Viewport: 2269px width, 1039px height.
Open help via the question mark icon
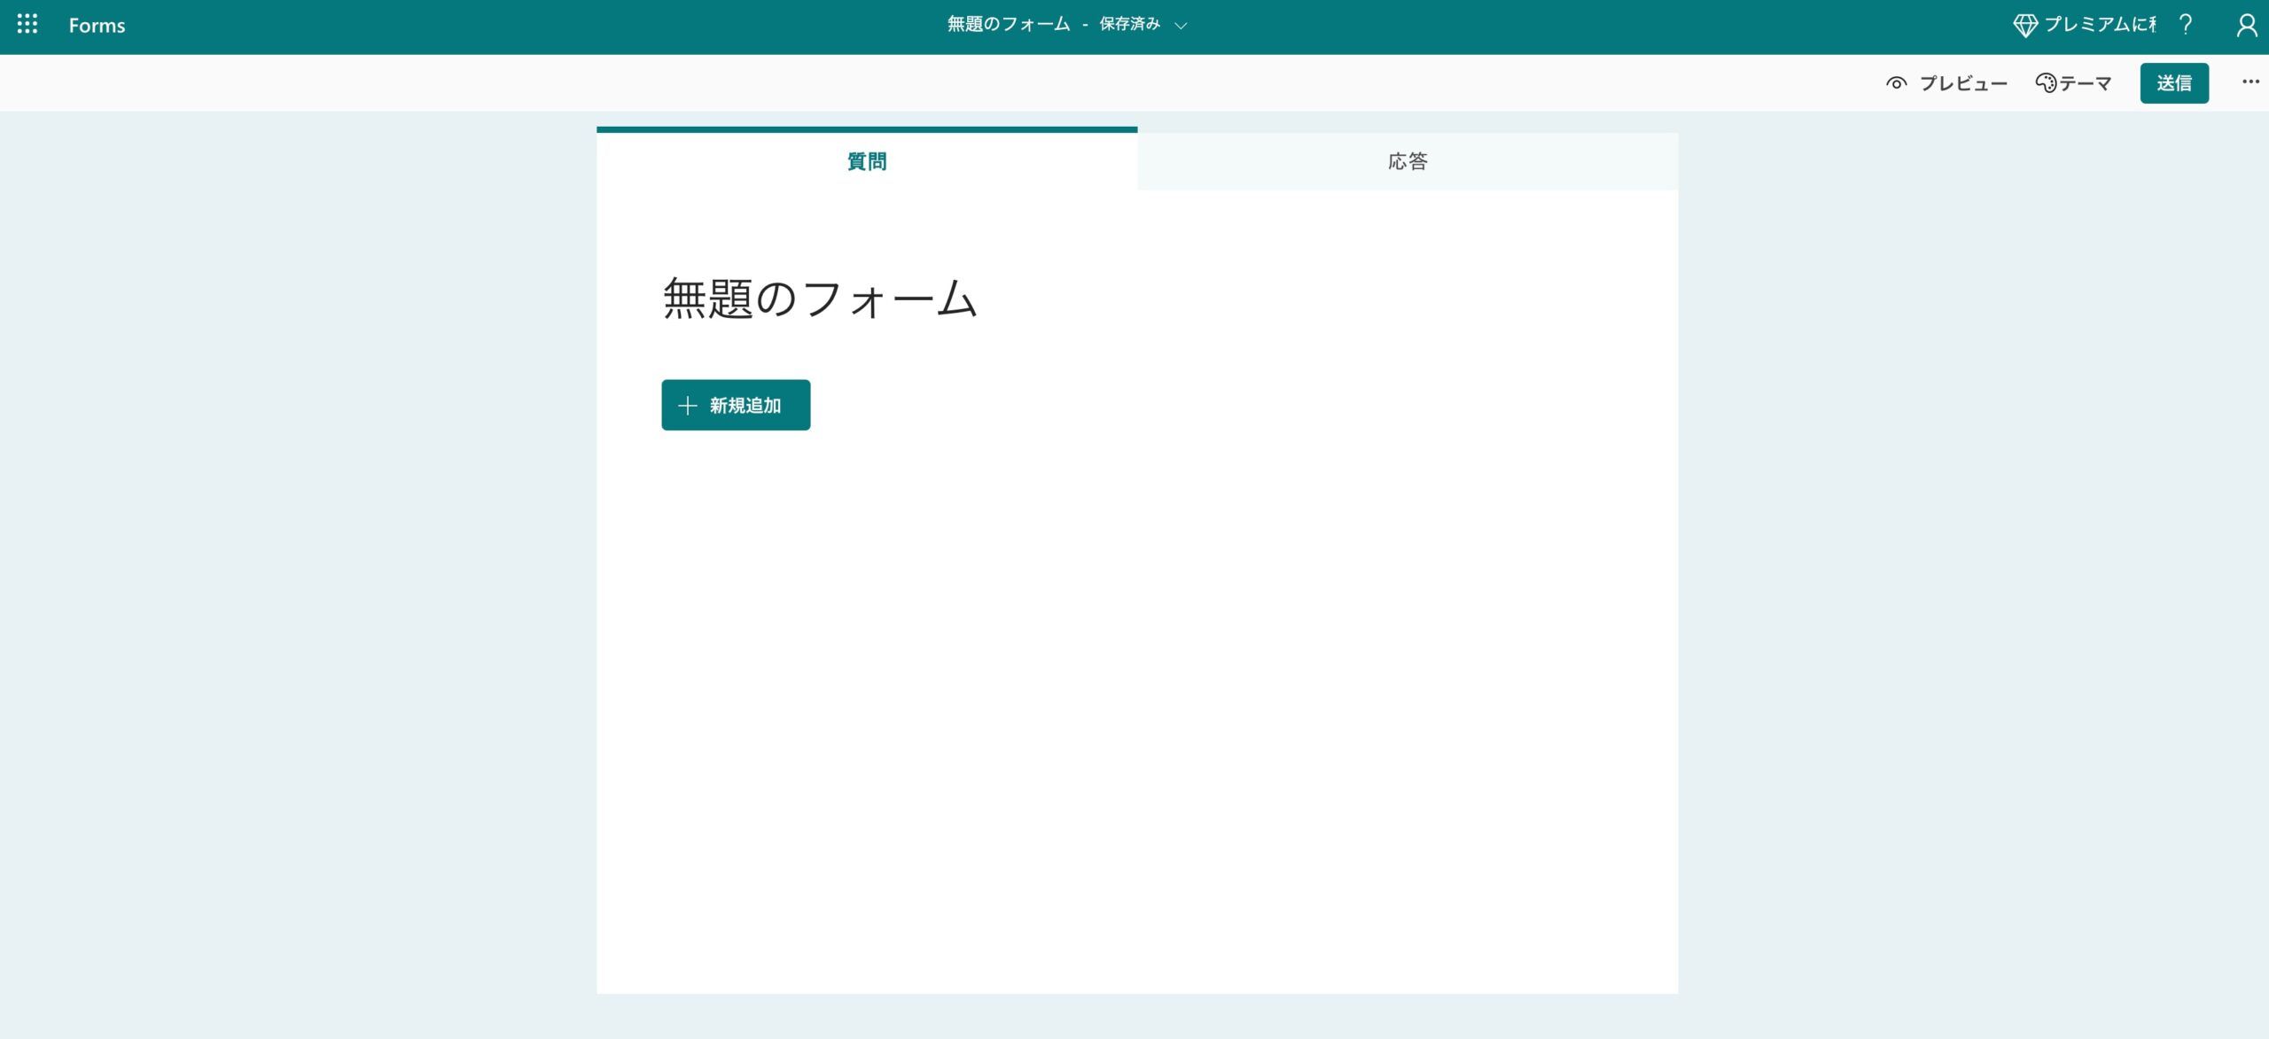[x=2186, y=25]
